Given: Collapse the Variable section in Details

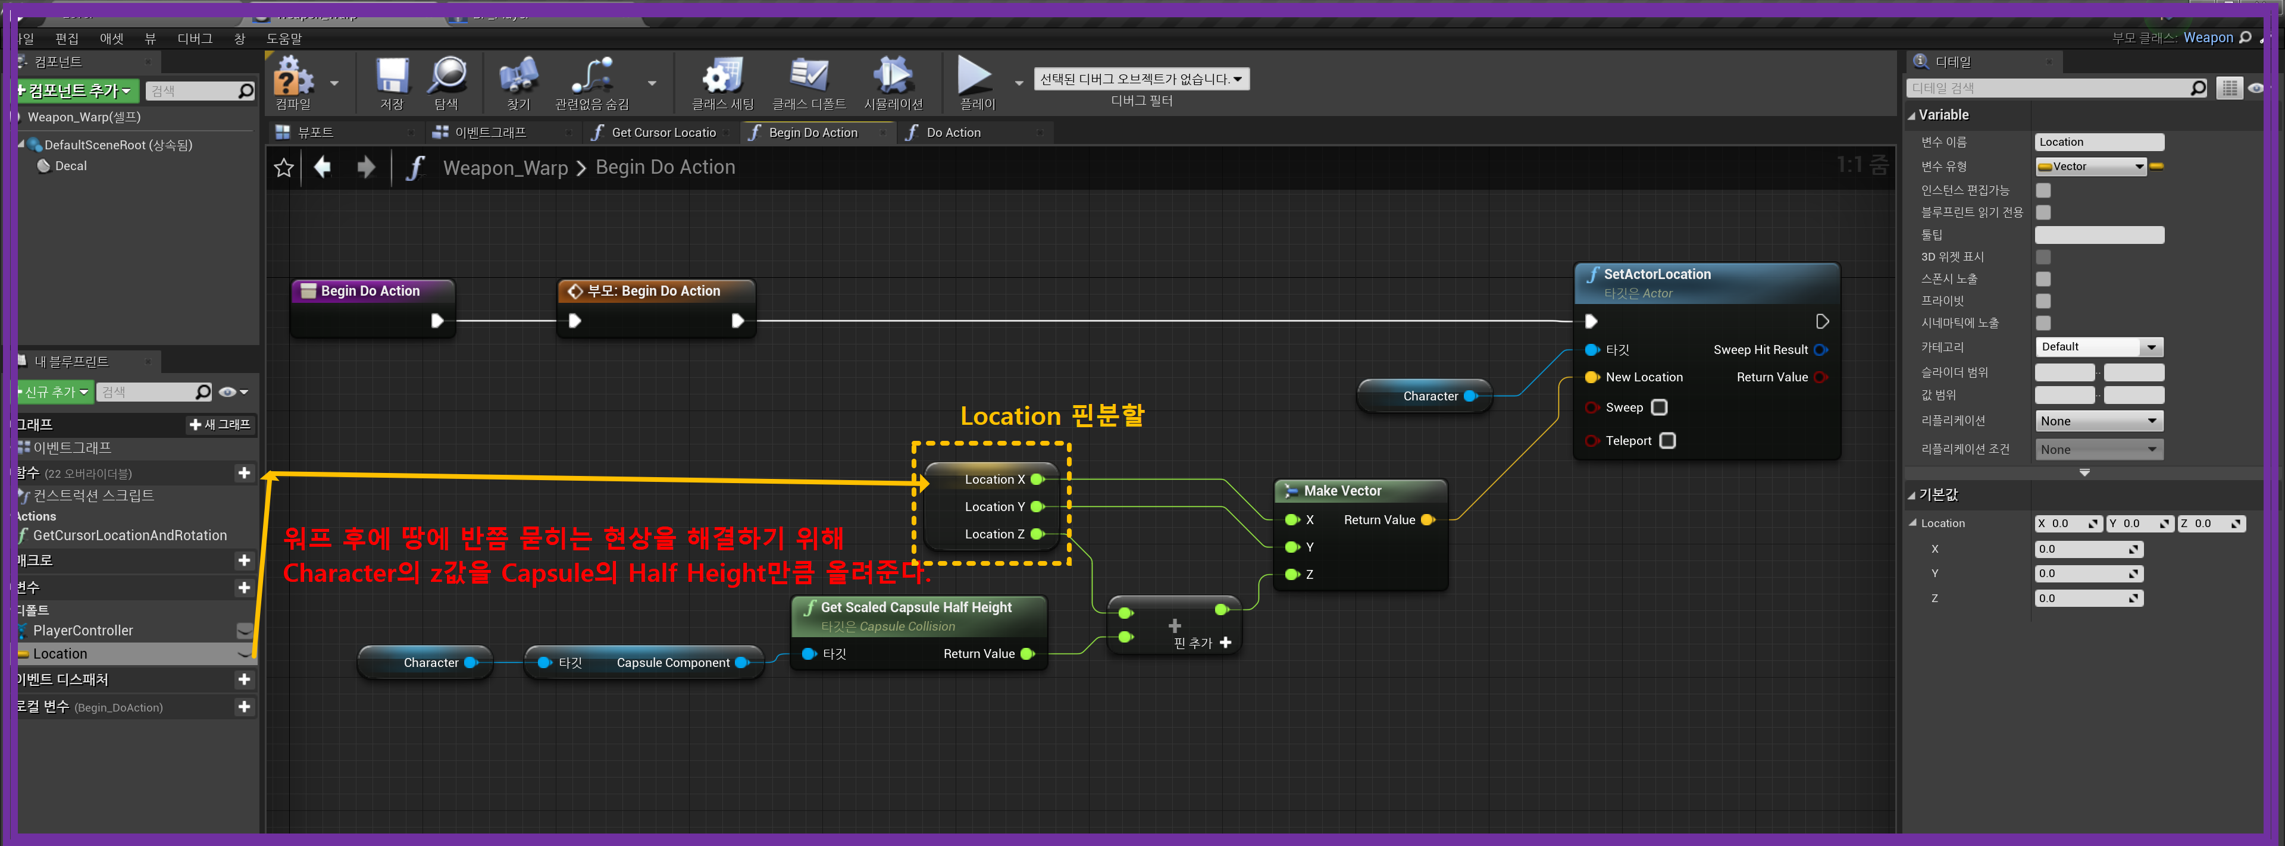Looking at the screenshot, I should tap(1911, 115).
